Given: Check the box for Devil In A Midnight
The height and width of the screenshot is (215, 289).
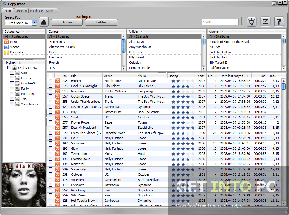Looking at the screenshot, I should coord(50,86).
